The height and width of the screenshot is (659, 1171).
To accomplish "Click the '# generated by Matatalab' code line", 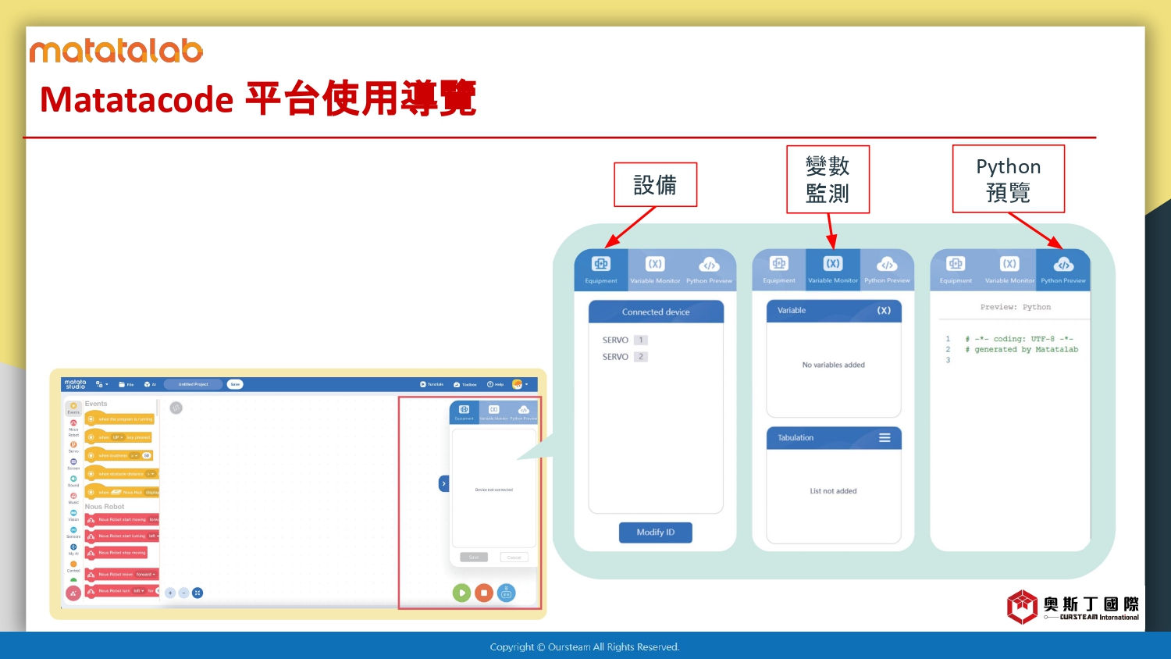I will click(x=1022, y=350).
